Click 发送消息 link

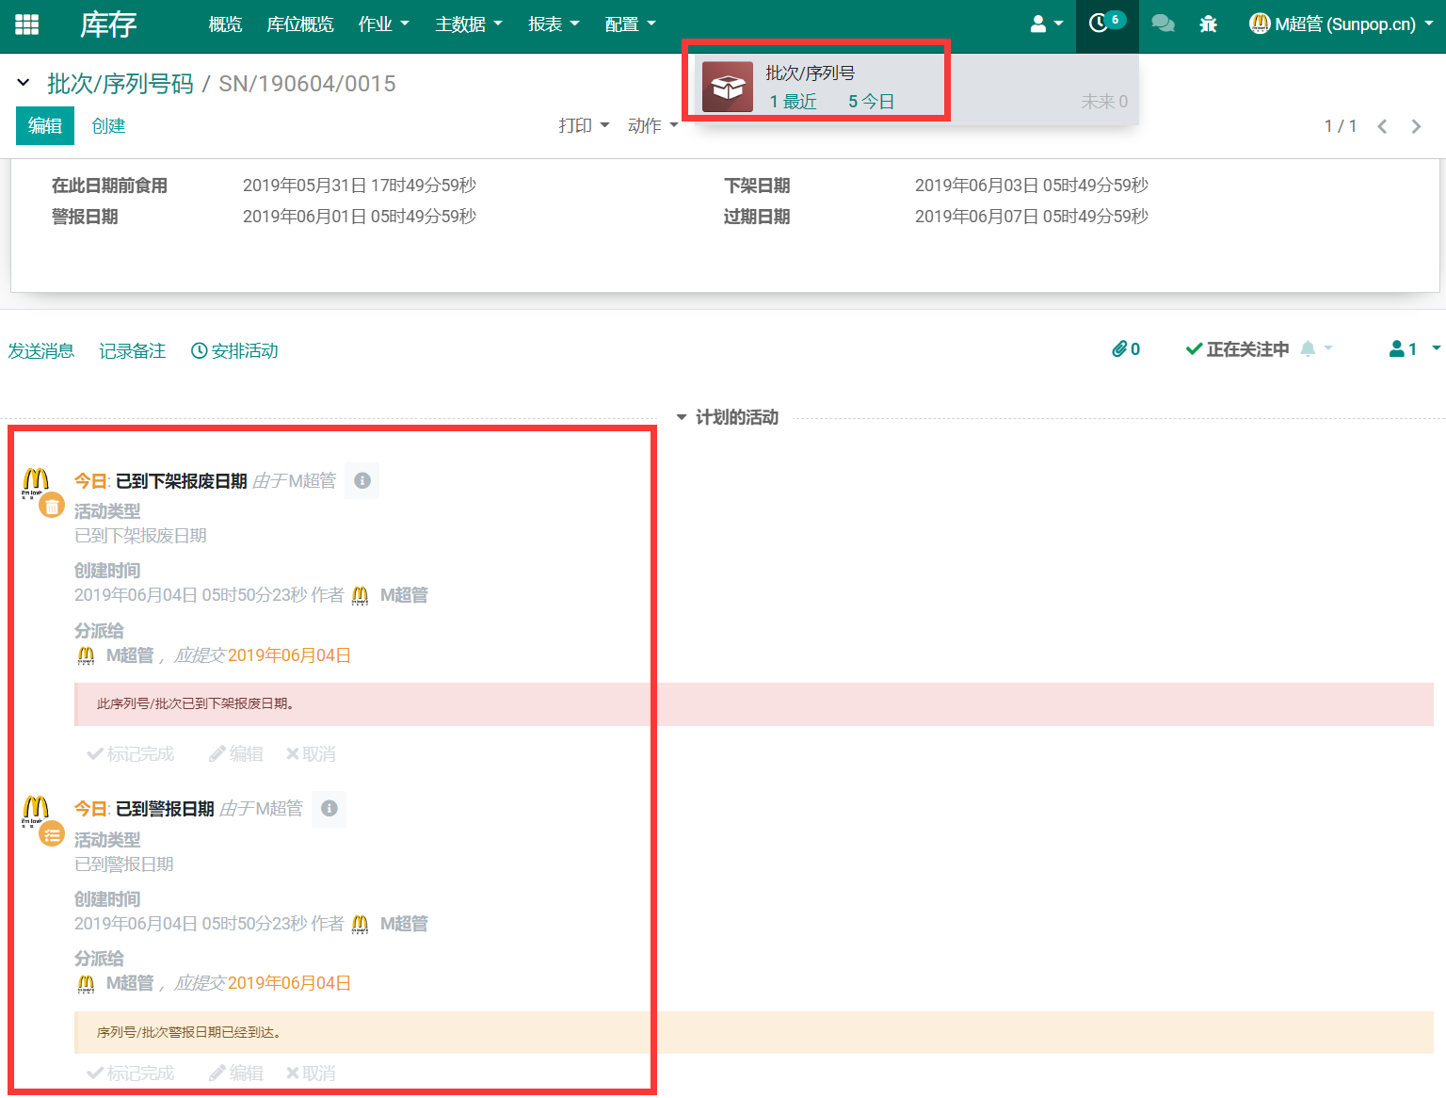41,350
